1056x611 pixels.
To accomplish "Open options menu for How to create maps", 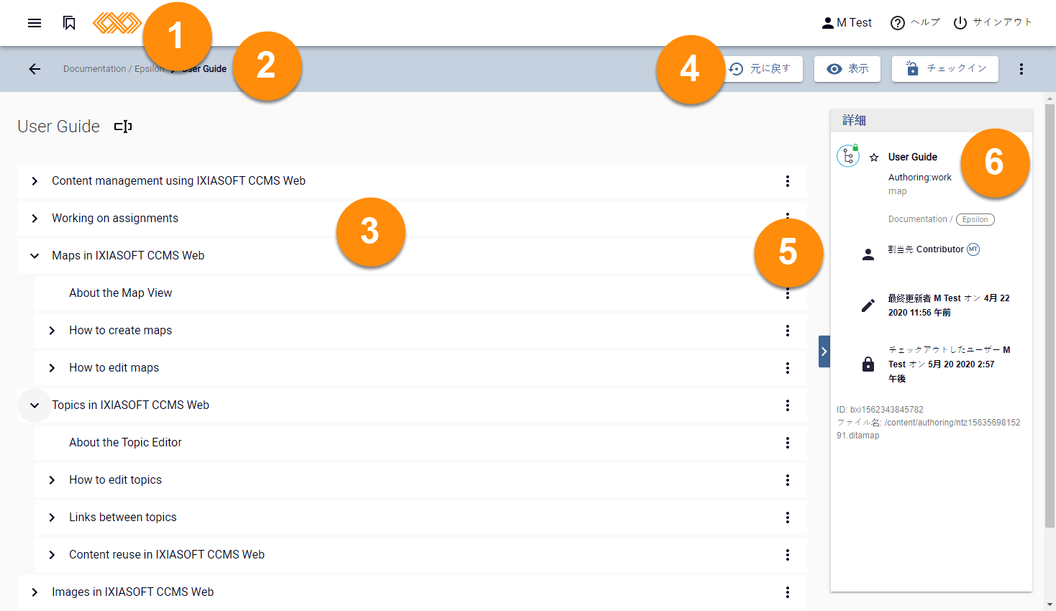I will (x=788, y=331).
